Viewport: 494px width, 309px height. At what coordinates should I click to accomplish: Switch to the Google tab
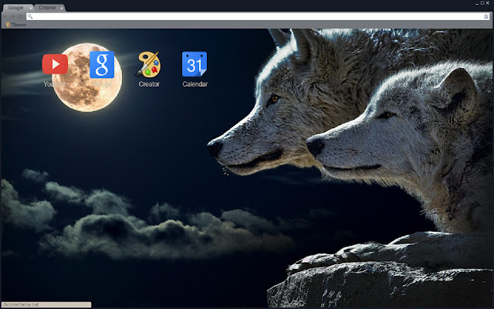pos(14,7)
